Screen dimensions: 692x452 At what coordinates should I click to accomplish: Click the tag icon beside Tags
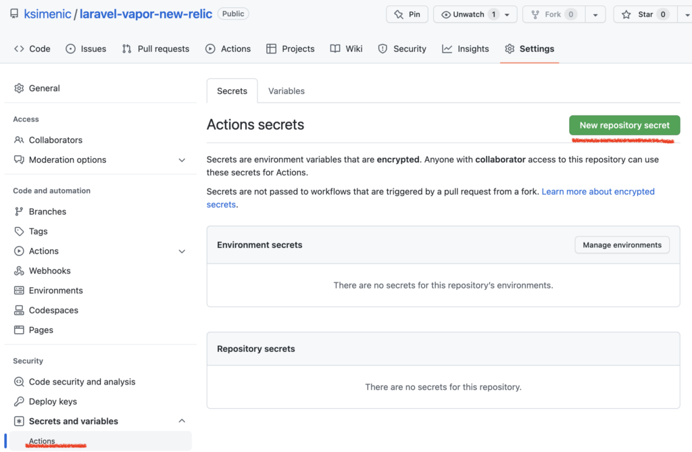(x=19, y=231)
